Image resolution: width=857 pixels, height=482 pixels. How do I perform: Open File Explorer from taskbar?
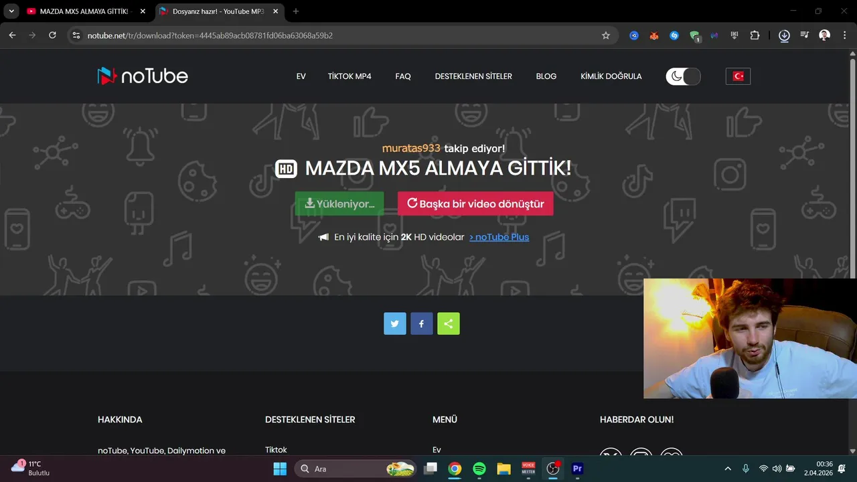coord(503,469)
